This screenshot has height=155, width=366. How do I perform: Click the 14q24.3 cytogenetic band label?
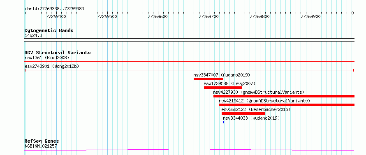33,35
